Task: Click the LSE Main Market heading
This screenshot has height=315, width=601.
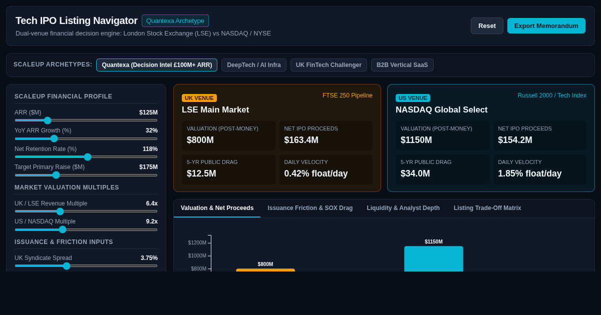Action: point(215,110)
